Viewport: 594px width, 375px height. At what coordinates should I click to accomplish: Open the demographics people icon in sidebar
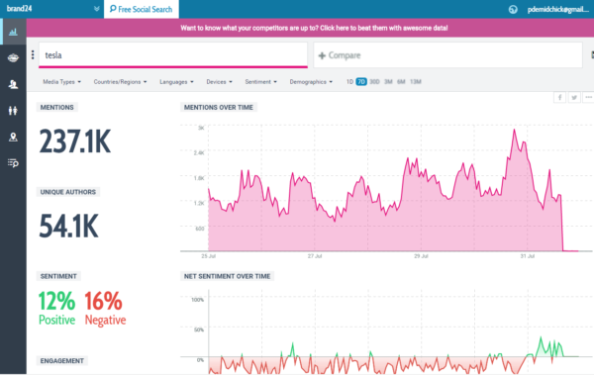click(x=13, y=111)
